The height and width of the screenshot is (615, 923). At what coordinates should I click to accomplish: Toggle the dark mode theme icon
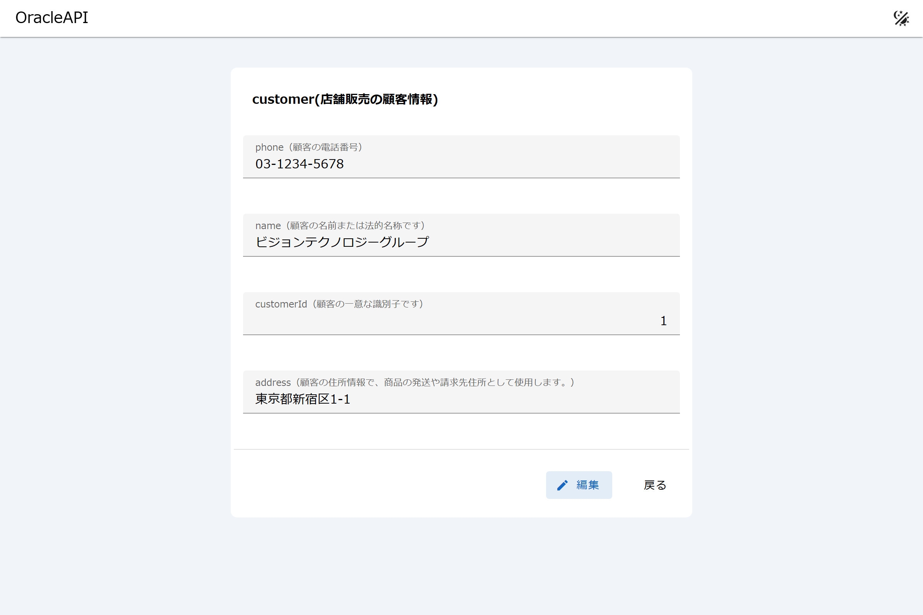tap(901, 18)
